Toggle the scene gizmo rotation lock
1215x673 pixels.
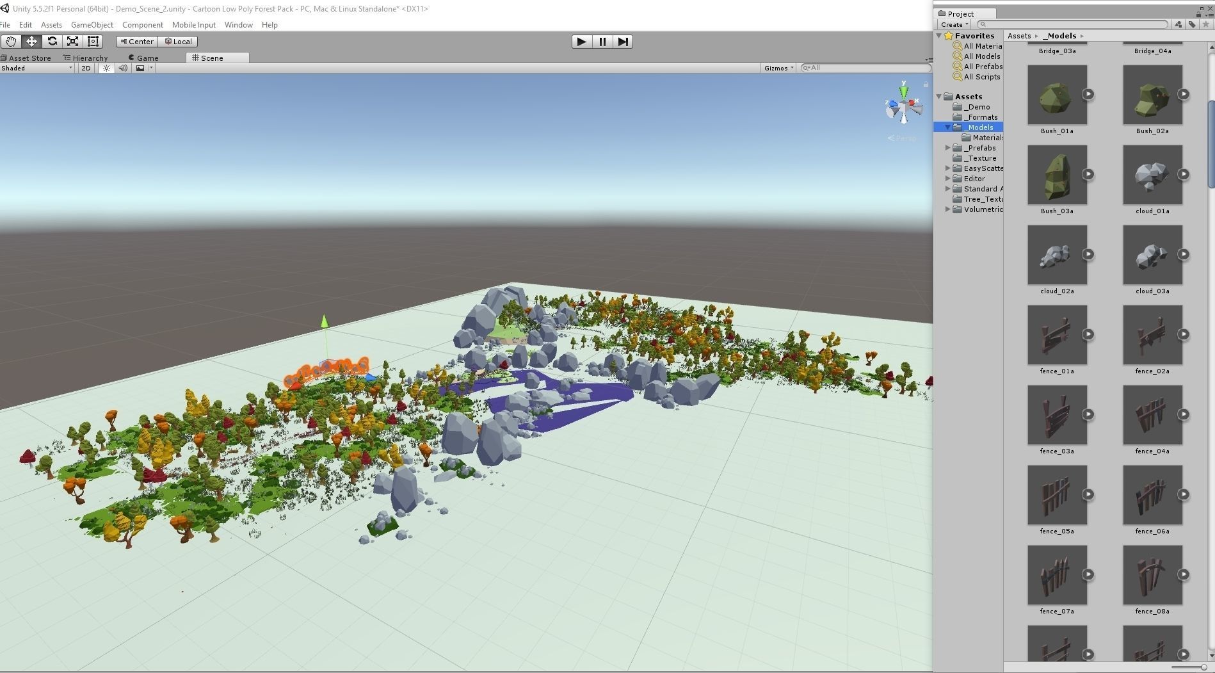pyautogui.click(x=926, y=84)
